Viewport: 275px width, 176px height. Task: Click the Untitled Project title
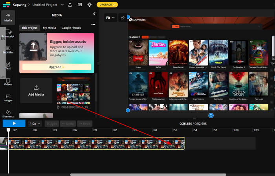(x=45, y=5)
